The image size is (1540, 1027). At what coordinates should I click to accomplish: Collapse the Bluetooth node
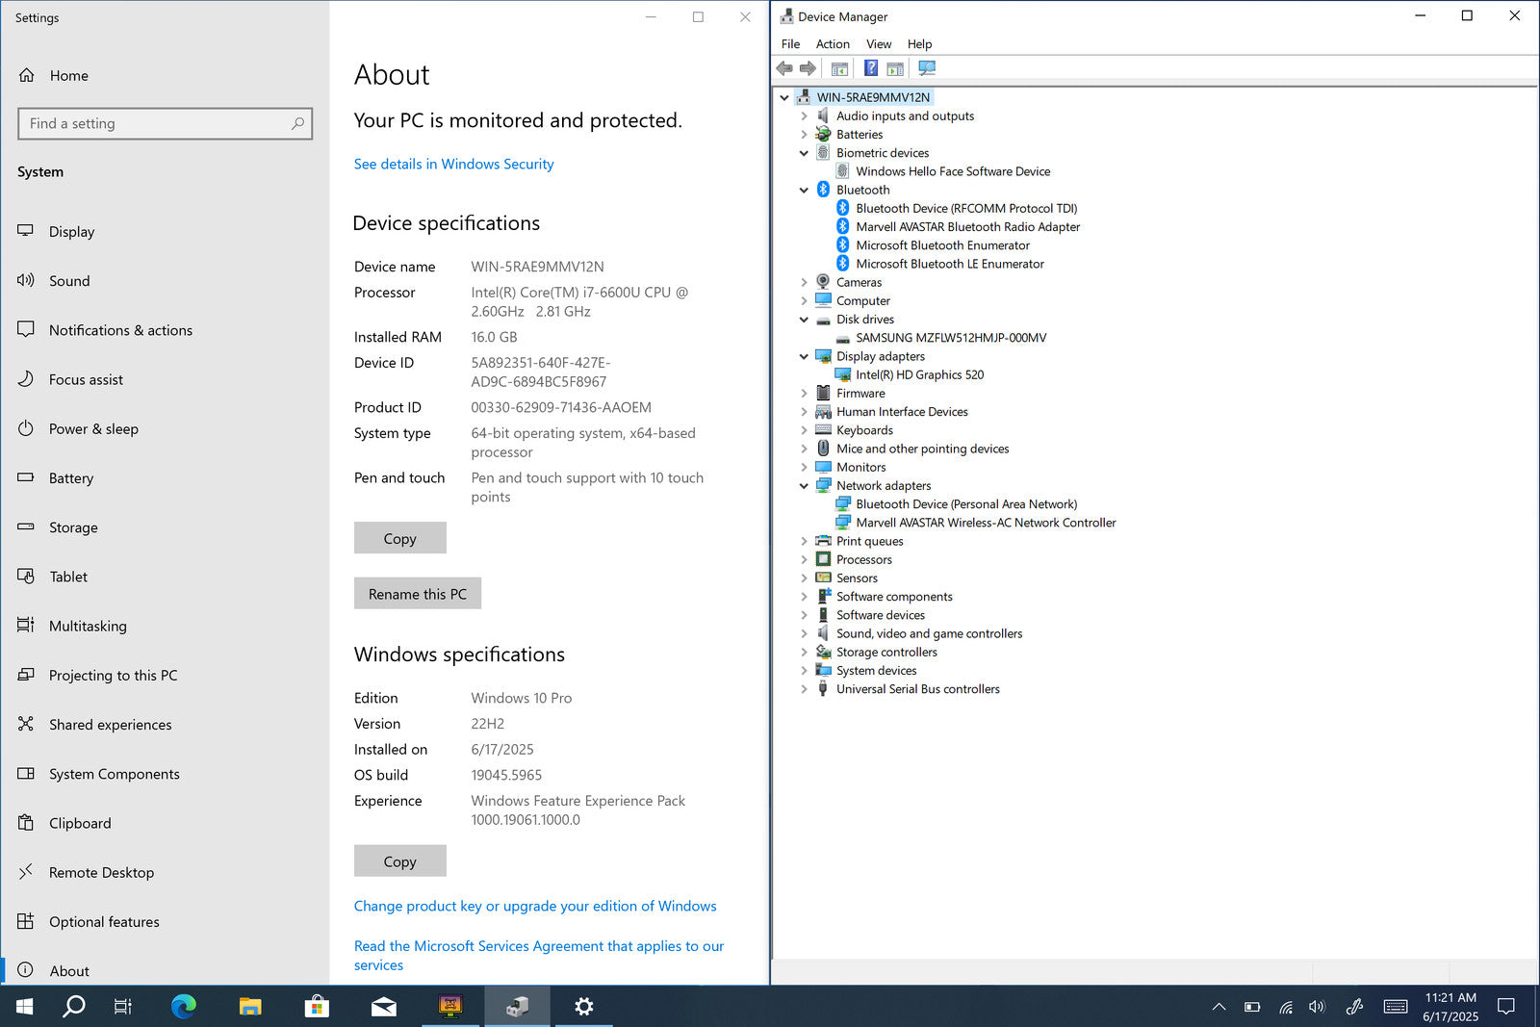point(804,190)
